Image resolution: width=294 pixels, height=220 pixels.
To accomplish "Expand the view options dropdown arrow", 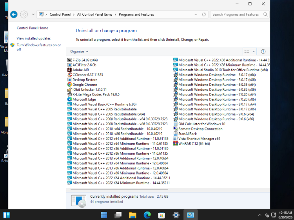I will (254, 52).
